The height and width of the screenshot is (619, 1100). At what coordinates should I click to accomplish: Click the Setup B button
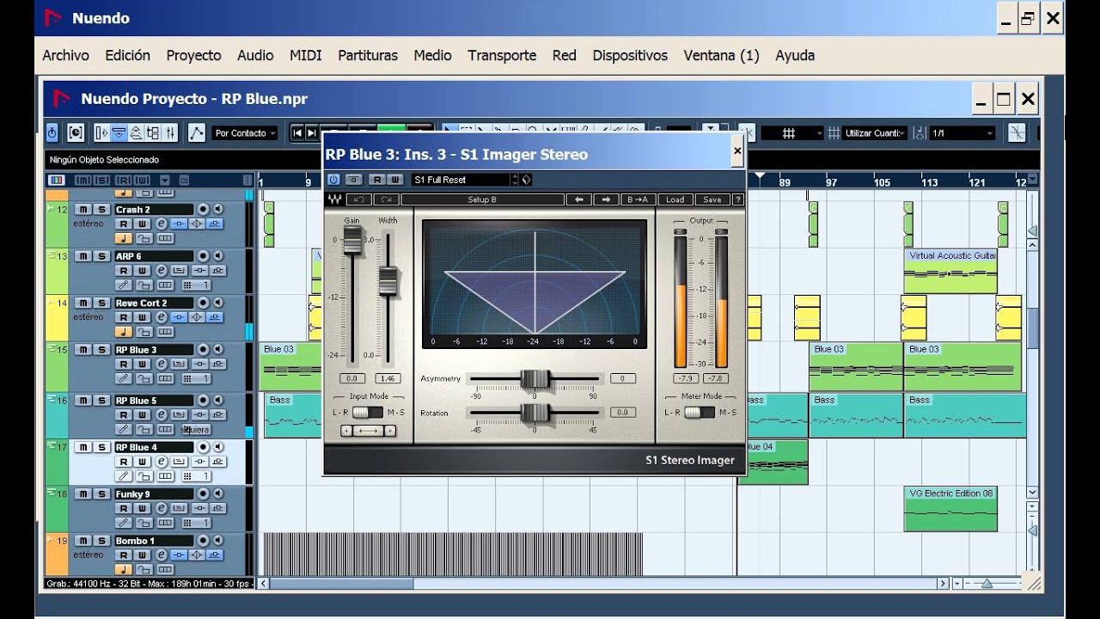tap(481, 199)
